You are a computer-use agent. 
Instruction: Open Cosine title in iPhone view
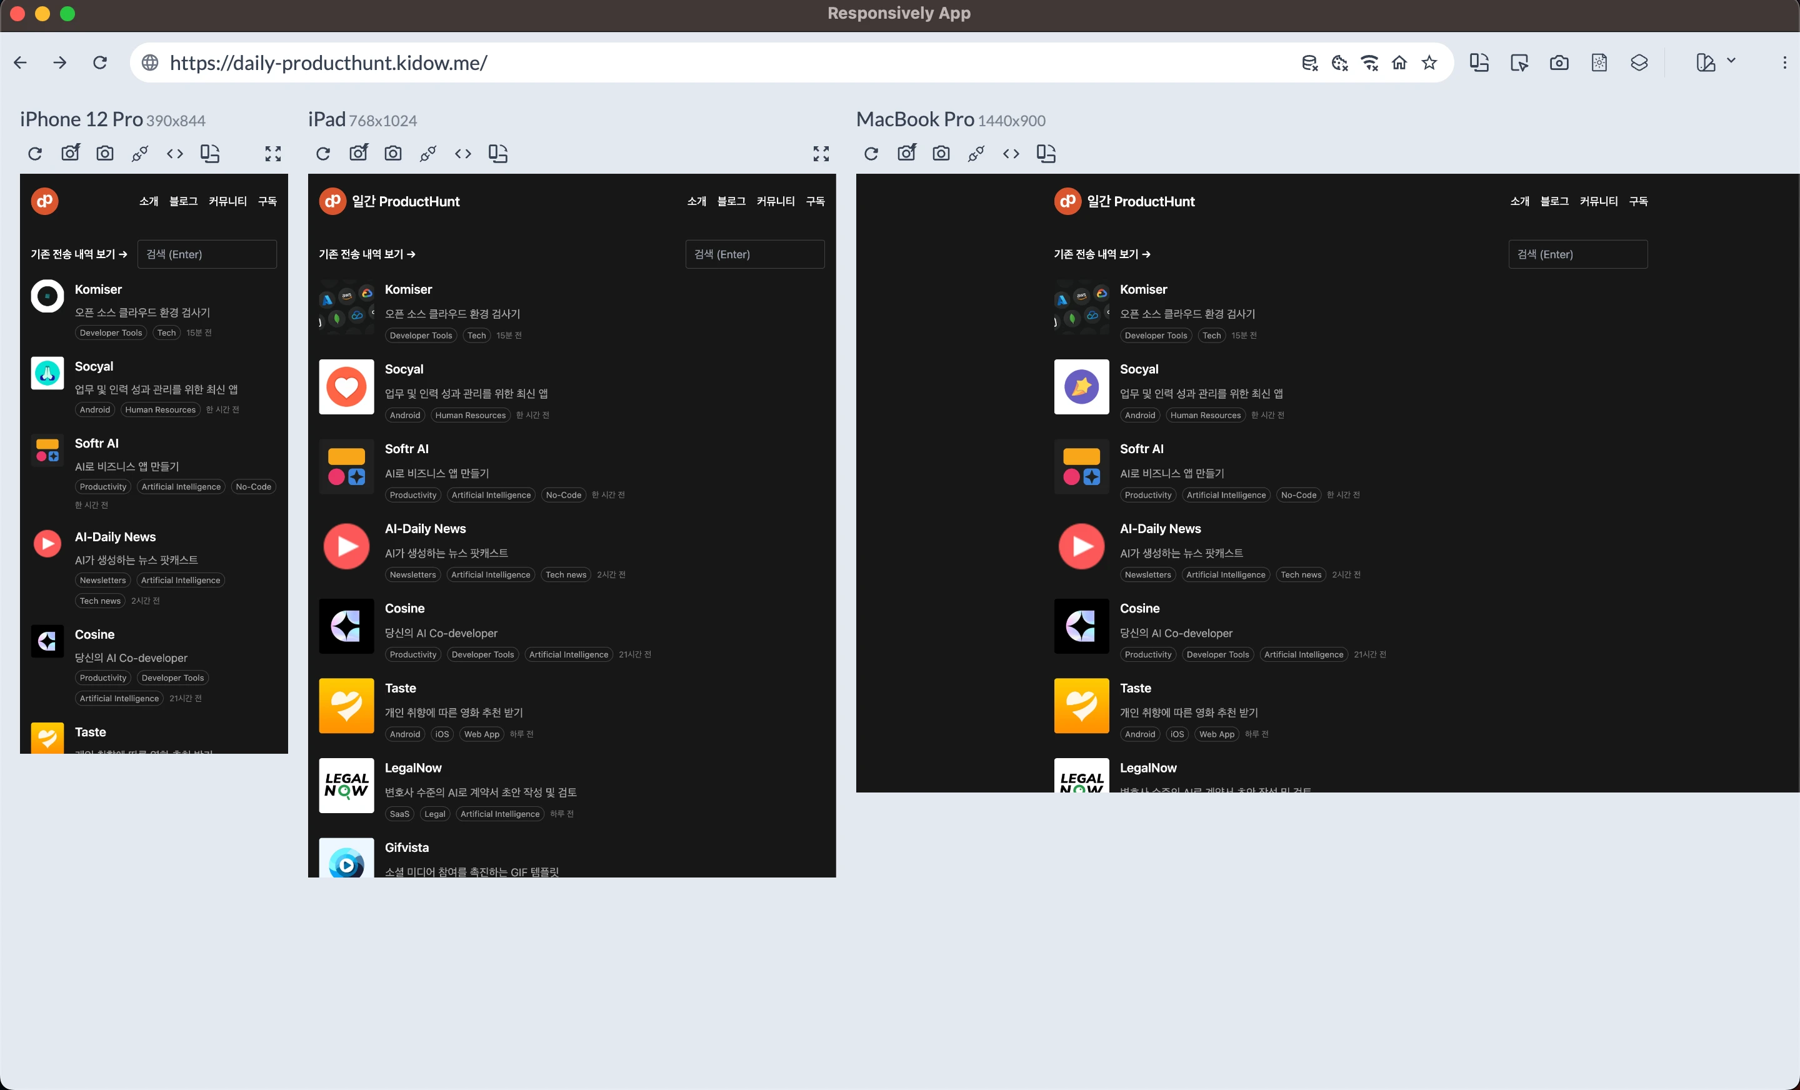click(x=94, y=634)
